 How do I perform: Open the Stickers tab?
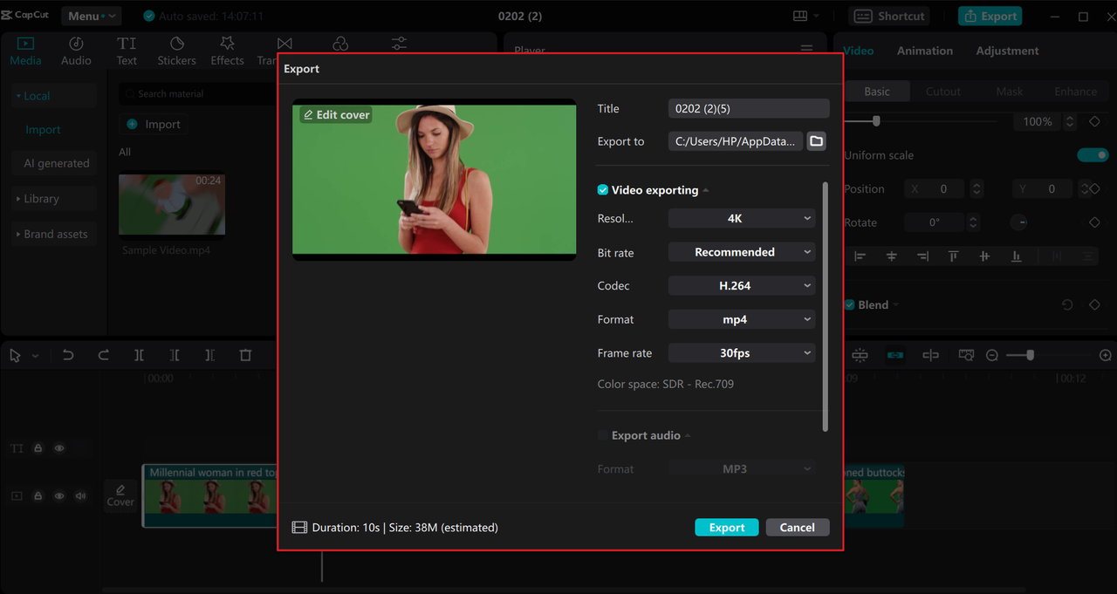click(x=176, y=51)
